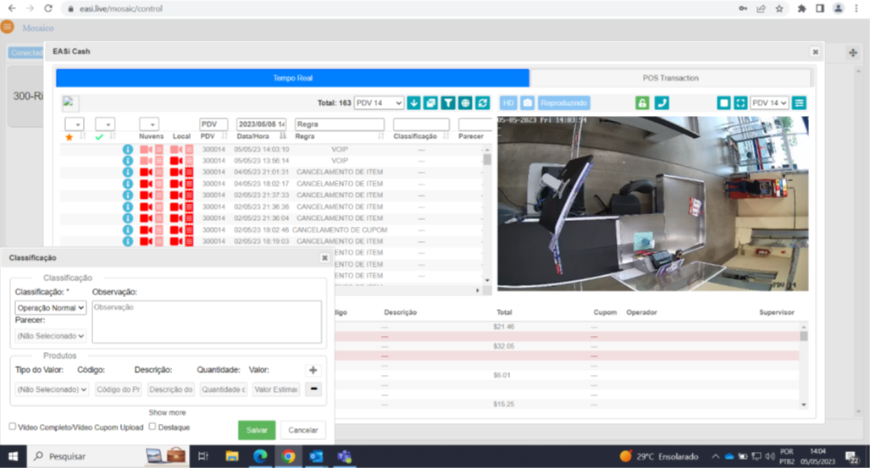This screenshot has width=870, height=468.
Task: Switch to the POS Transaction tab
Action: click(x=669, y=78)
